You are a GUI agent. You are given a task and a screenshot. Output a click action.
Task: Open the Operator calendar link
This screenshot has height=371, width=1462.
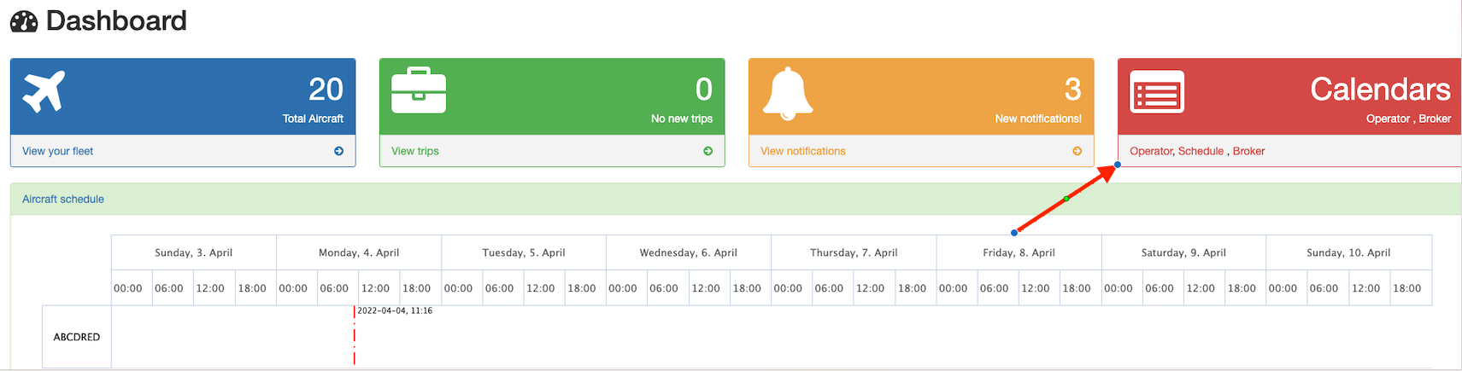(1151, 151)
